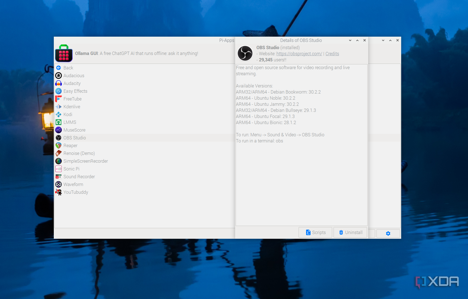Select the Audacity headphones icon

tap(58, 83)
